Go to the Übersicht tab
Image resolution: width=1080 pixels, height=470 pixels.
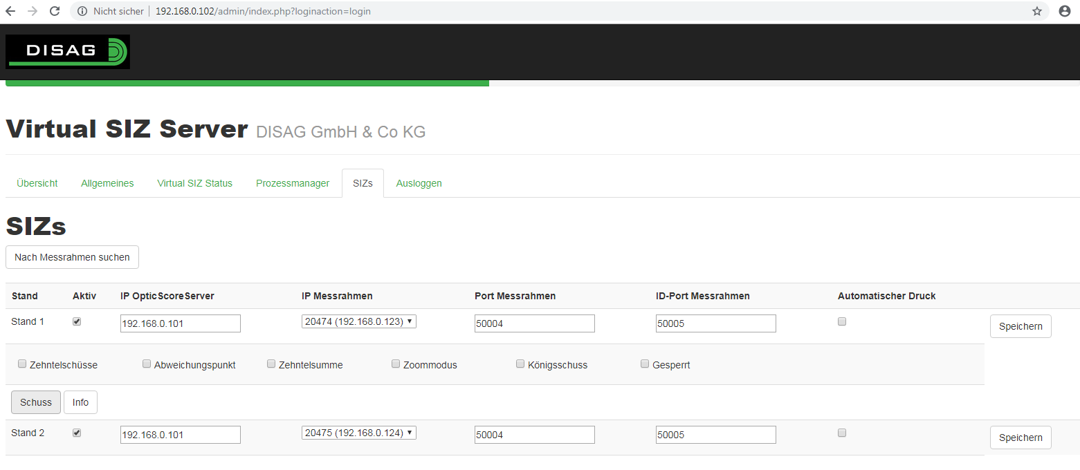click(37, 183)
